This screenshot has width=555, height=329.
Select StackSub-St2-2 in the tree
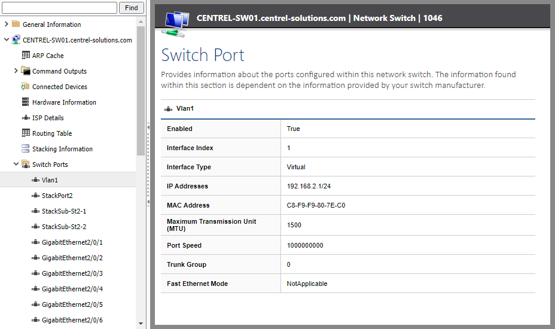[x=64, y=227]
